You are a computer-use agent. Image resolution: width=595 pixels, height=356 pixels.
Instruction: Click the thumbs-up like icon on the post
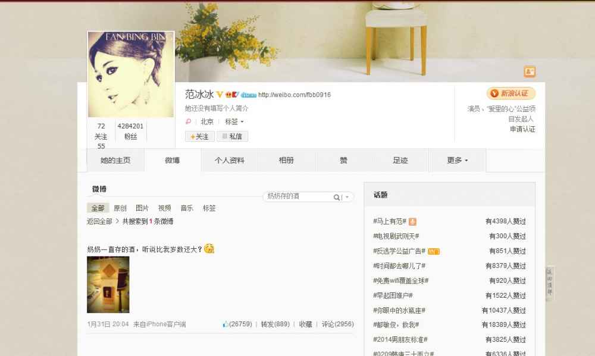[226, 324]
